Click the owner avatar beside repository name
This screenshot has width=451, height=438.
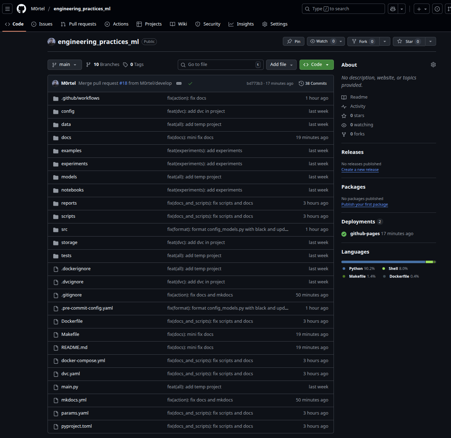tap(51, 41)
